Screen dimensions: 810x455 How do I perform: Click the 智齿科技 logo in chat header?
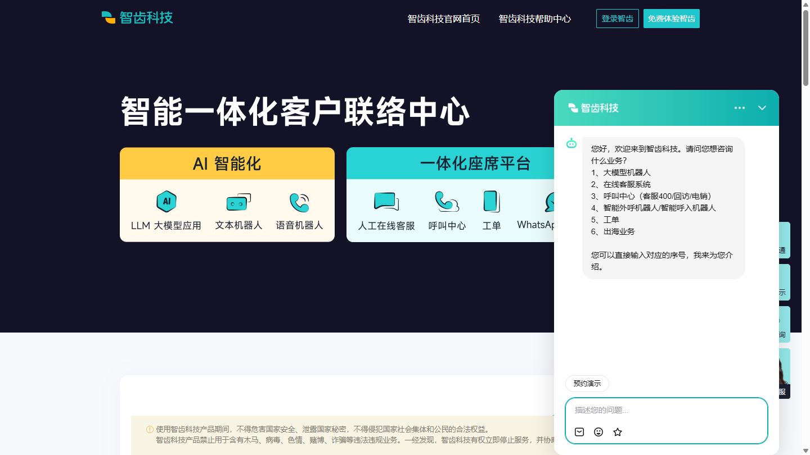(593, 108)
